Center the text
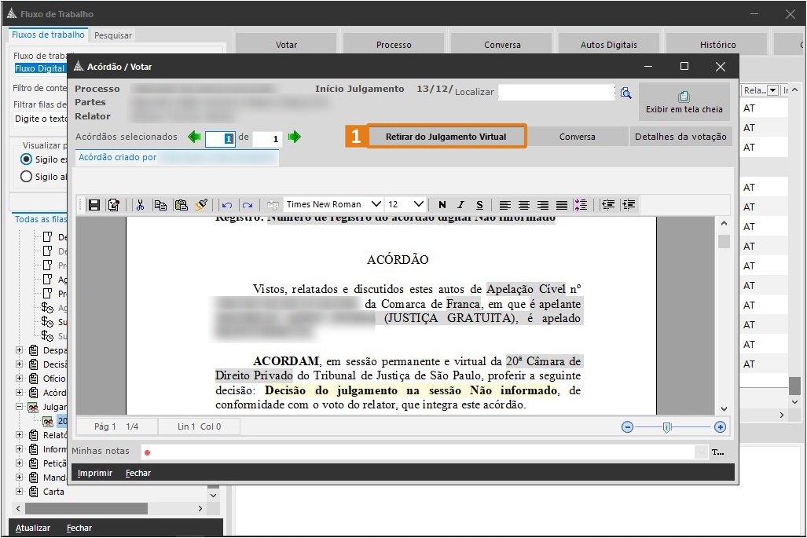This screenshot has height=538, width=807. [x=524, y=205]
